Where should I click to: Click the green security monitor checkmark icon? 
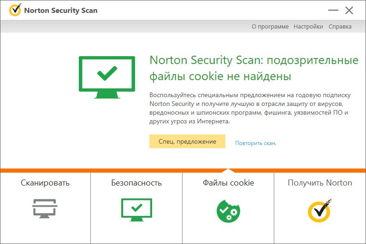[136, 208]
